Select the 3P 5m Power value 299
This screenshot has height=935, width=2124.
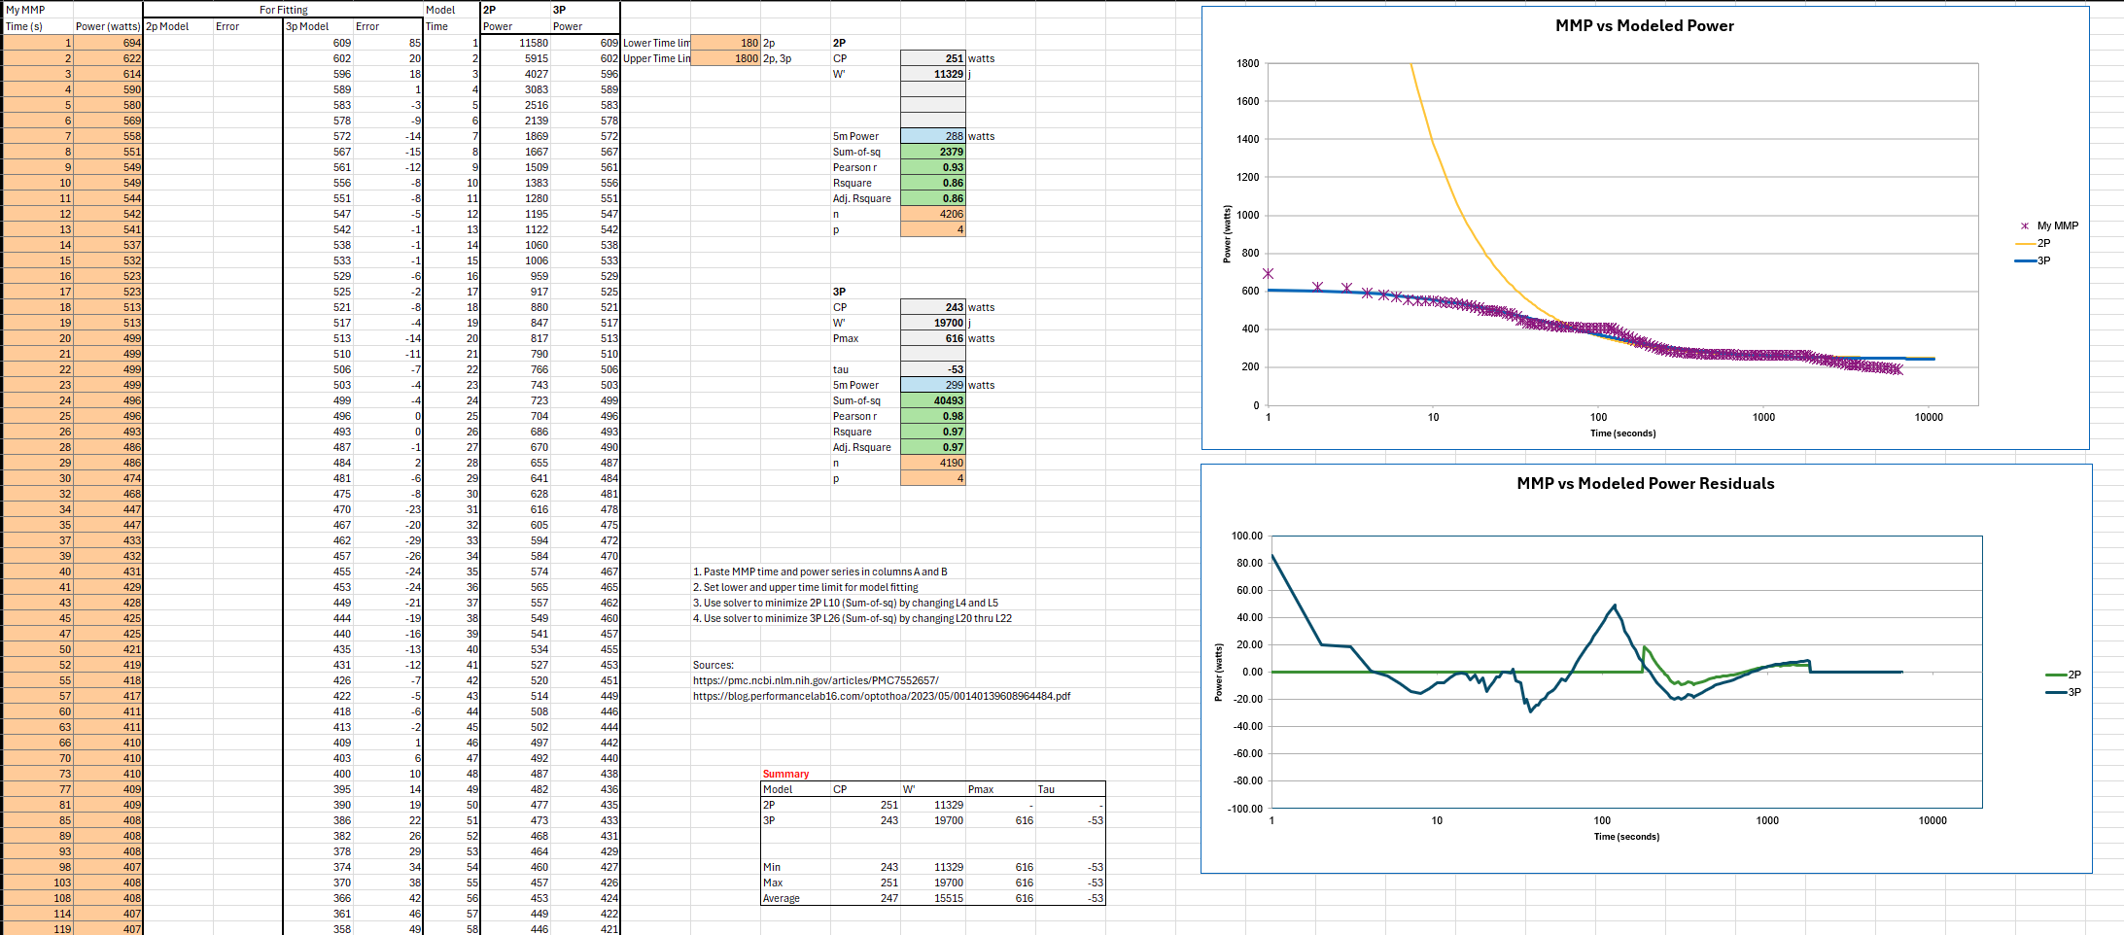(933, 385)
